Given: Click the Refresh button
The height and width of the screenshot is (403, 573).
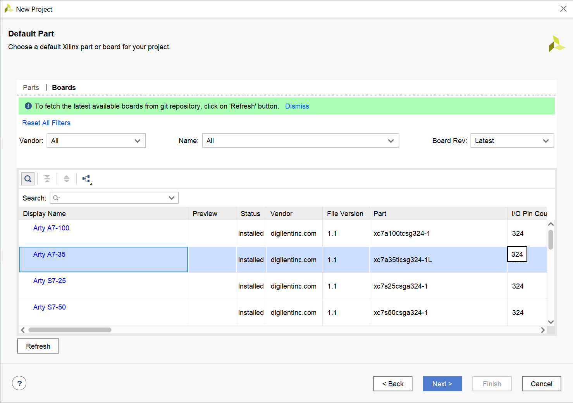Looking at the screenshot, I should click(38, 346).
